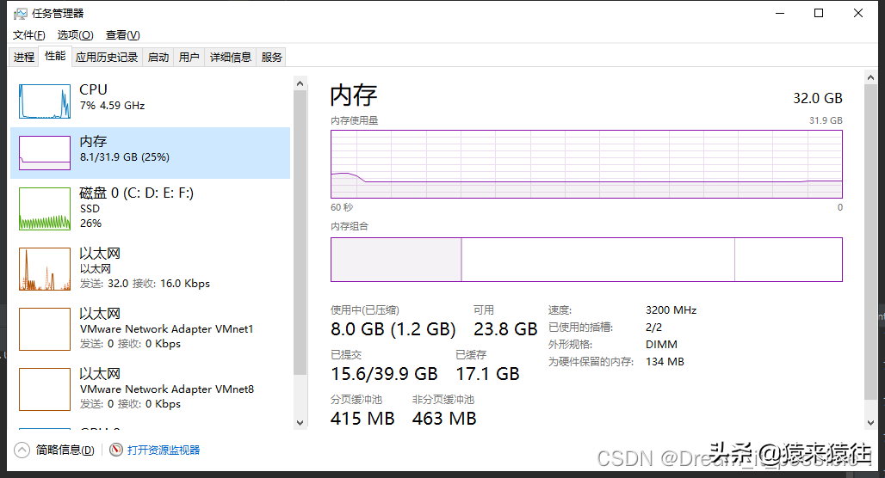Image resolution: width=885 pixels, height=478 pixels.
Task: Select the VMware VMnet8 adapter graph icon
Action: point(45,389)
